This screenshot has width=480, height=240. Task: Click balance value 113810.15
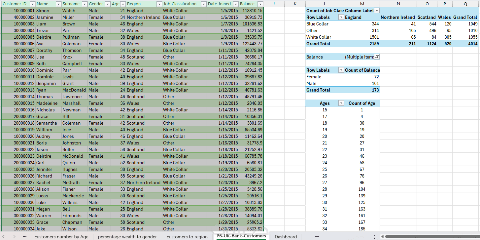point(251,11)
